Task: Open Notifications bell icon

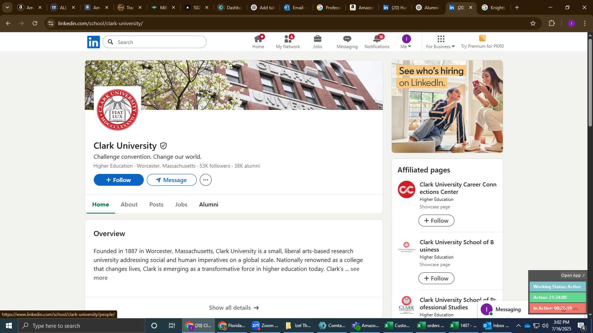Action: 377,41
